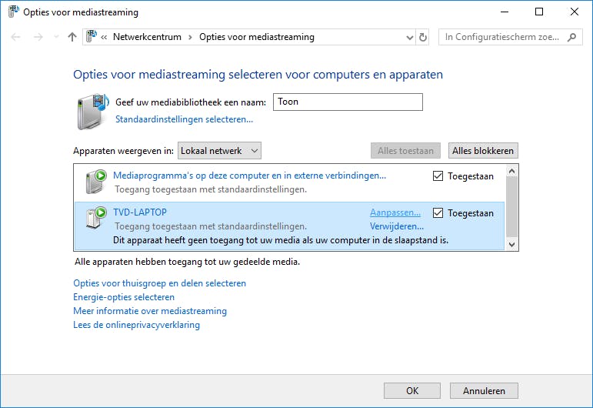Image resolution: width=593 pixels, height=408 pixels.
Task: Click the address bar network icon
Action: [92, 37]
